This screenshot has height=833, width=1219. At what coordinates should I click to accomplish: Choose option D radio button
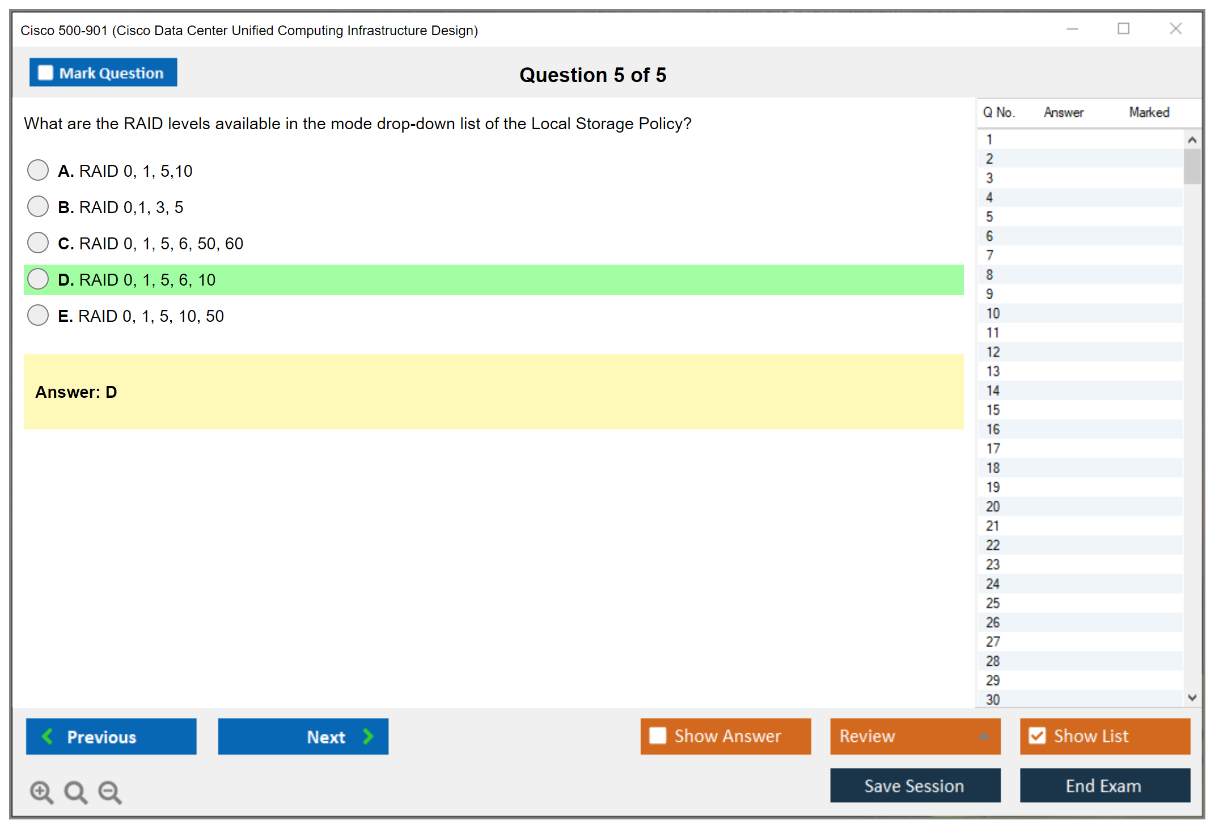[x=38, y=279]
